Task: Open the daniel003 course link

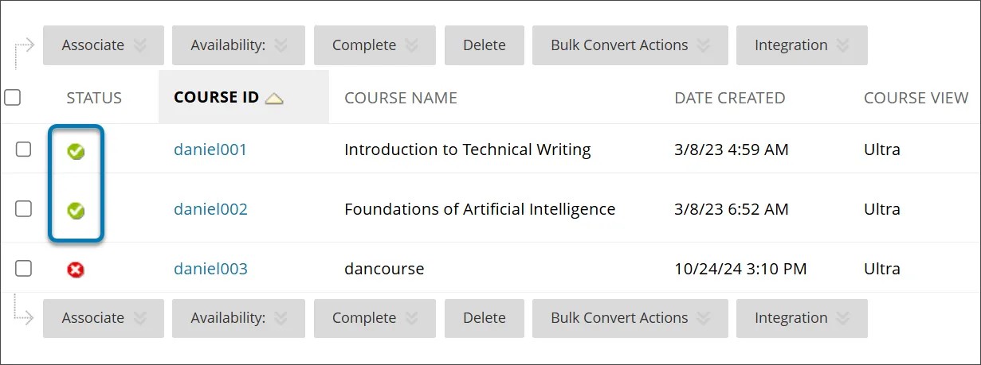Action: (210, 269)
